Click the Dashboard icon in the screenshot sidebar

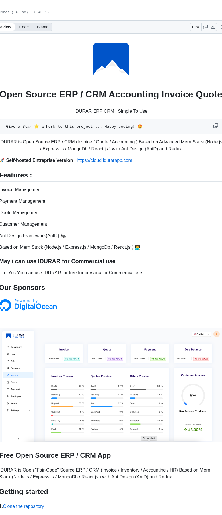(8, 347)
